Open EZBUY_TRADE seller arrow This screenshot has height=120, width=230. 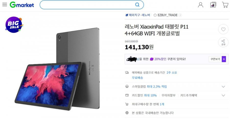(180, 15)
